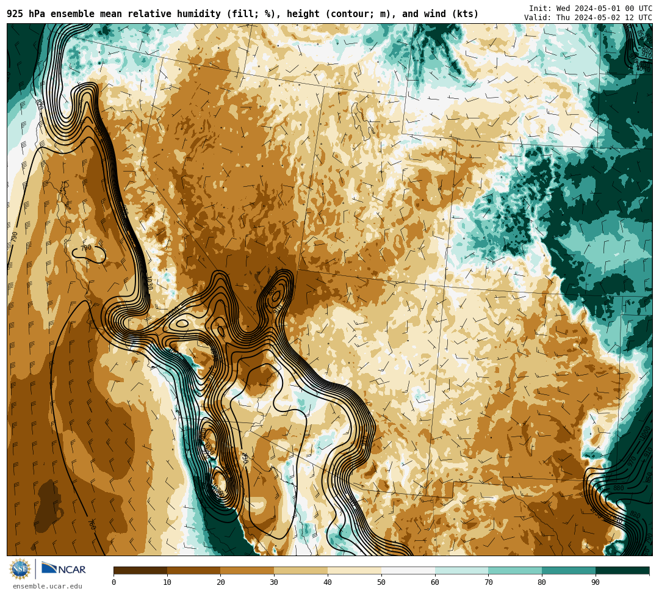Click the colorbar tick label 50

pos(381,582)
